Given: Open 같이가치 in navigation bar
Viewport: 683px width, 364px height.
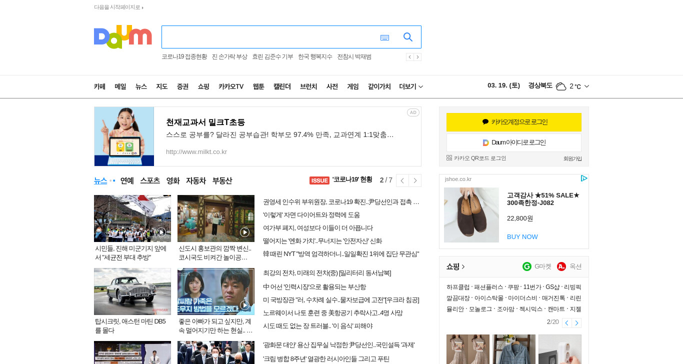Looking at the screenshot, I should pyautogui.click(x=379, y=86).
